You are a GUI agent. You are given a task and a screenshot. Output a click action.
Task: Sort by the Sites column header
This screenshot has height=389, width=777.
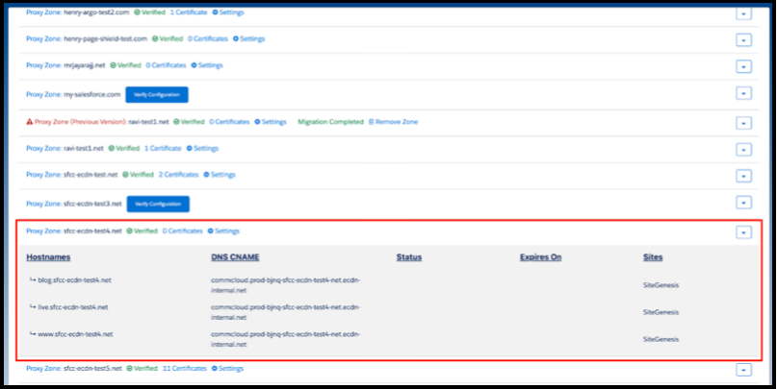tap(653, 257)
